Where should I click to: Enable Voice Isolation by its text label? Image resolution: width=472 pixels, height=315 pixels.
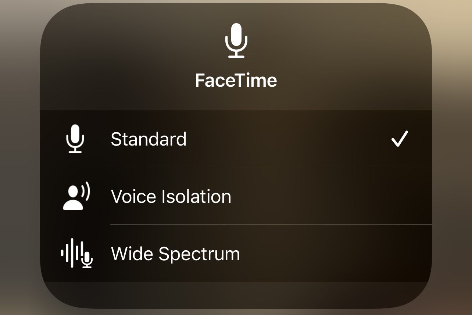pyautogui.click(x=171, y=196)
